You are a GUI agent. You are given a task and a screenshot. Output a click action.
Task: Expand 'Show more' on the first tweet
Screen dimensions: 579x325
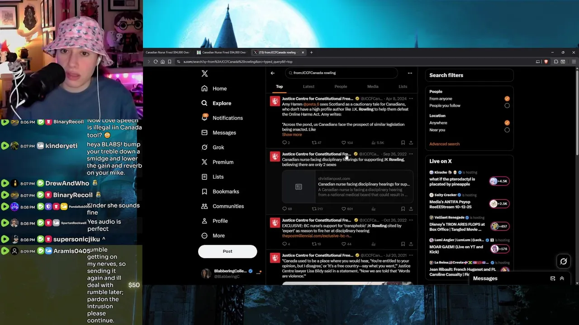coord(292,135)
